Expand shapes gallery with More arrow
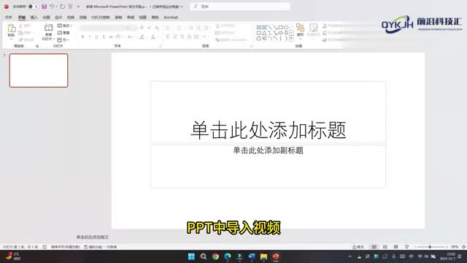The width and height of the screenshot is (467, 263). 291,39
